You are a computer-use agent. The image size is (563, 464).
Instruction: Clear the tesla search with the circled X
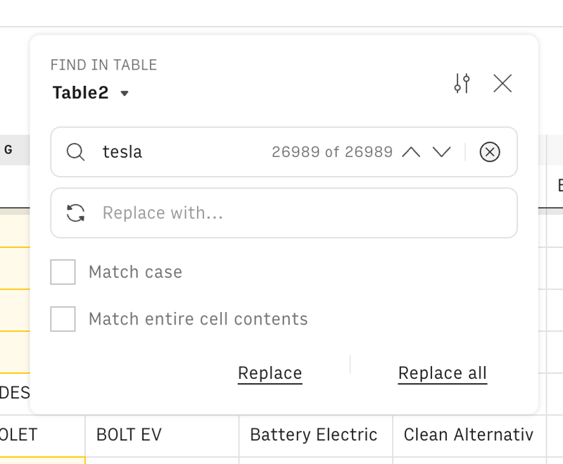[x=490, y=152]
